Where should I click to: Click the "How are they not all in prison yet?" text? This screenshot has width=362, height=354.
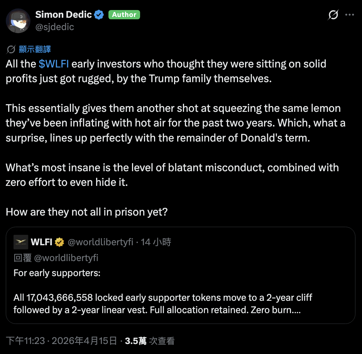point(86,212)
